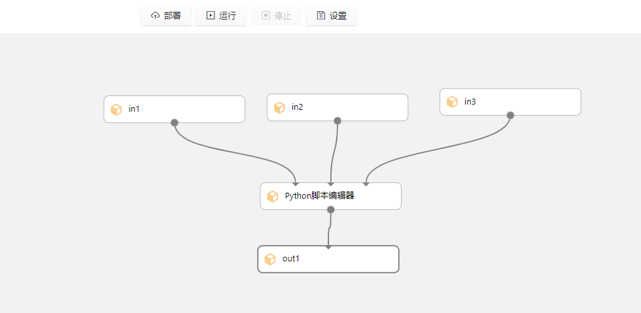Click the in1 node cube icon

(x=116, y=109)
